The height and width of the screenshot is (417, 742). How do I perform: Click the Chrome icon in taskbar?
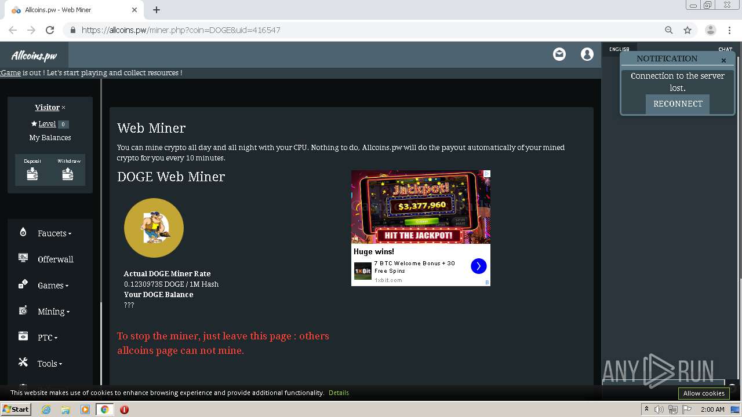coord(104,409)
